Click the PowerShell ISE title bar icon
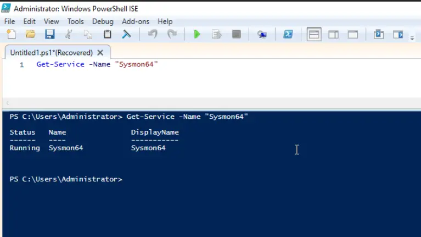The width and height of the screenshot is (421, 237). pos(6,8)
